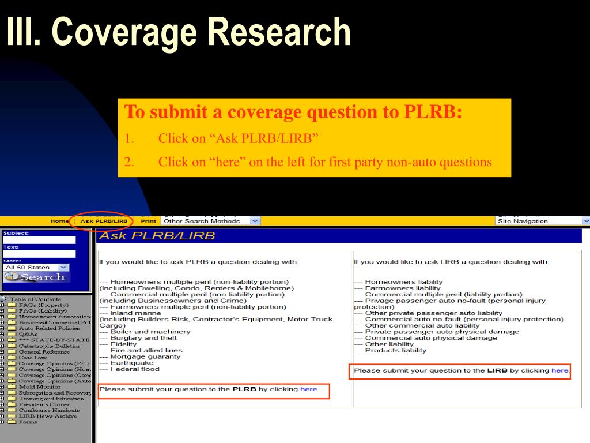Click the 'Burglary and theft' list entry
This screenshot has width=590, height=443.
[x=143, y=338]
